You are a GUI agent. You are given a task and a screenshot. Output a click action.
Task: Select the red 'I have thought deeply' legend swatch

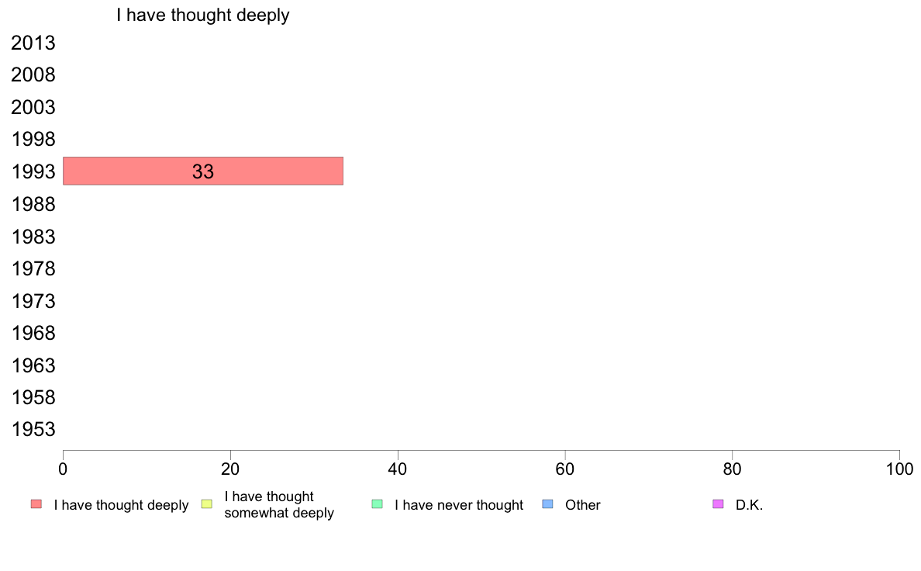(36, 504)
